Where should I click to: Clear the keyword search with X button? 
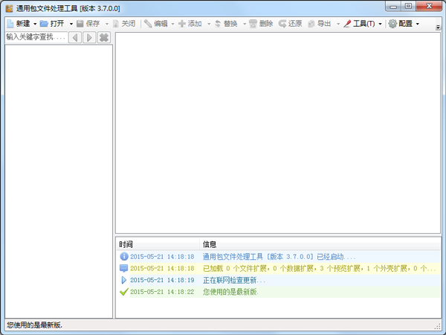pyautogui.click(x=104, y=37)
